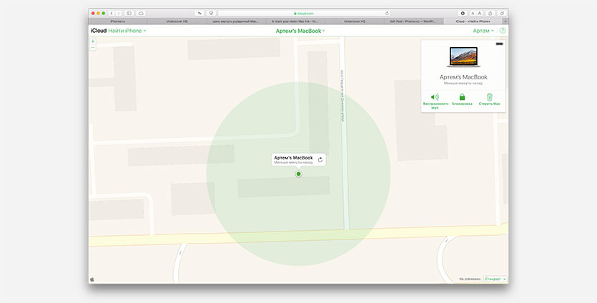Click the Стереть Mac trash icon
Image resolution: width=597 pixels, height=303 pixels.
(489, 97)
